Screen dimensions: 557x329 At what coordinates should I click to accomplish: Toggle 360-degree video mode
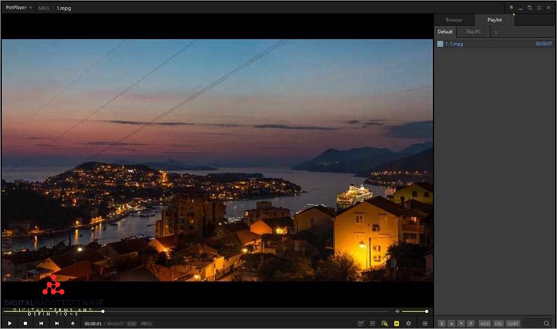[361, 323]
